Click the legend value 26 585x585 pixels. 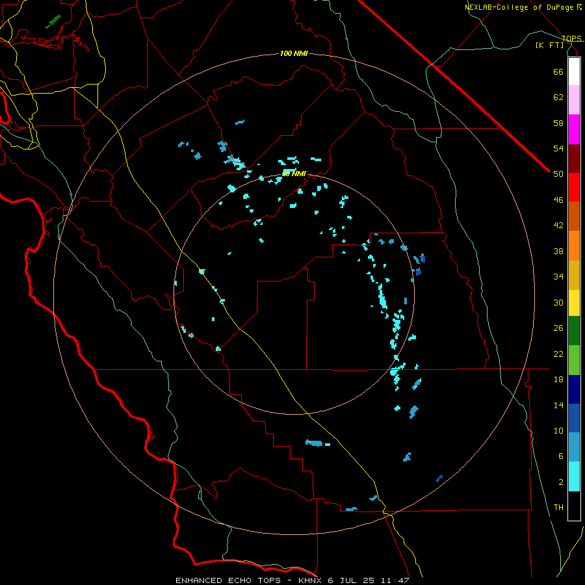pyautogui.click(x=558, y=328)
